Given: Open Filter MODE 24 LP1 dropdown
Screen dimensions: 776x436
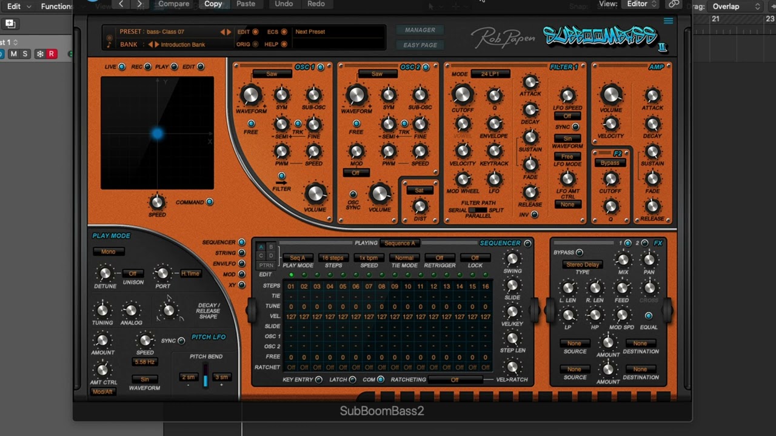Looking at the screenshot, I should (490, 74).
